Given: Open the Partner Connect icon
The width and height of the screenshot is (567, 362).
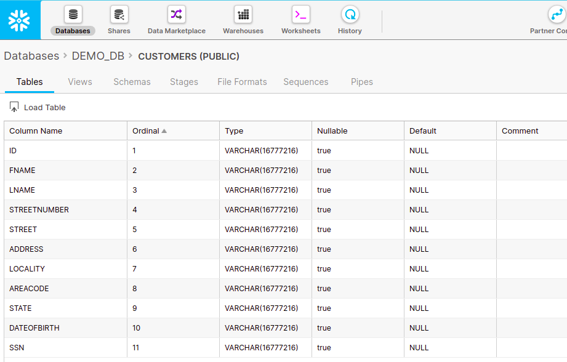Looking at the screenshot, I should click(x=556, y=15).
